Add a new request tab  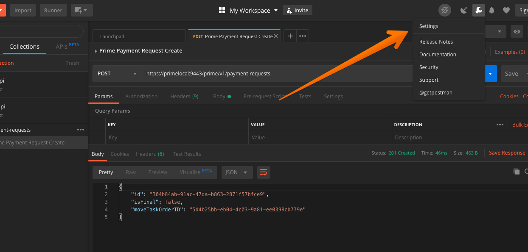click(x=290, y=36)
